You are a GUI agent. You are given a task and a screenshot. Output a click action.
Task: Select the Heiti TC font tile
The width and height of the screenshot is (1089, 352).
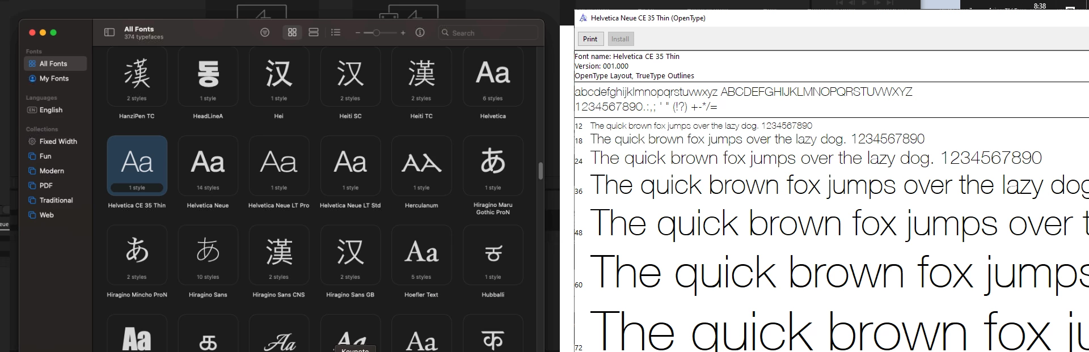pos(421,77)
